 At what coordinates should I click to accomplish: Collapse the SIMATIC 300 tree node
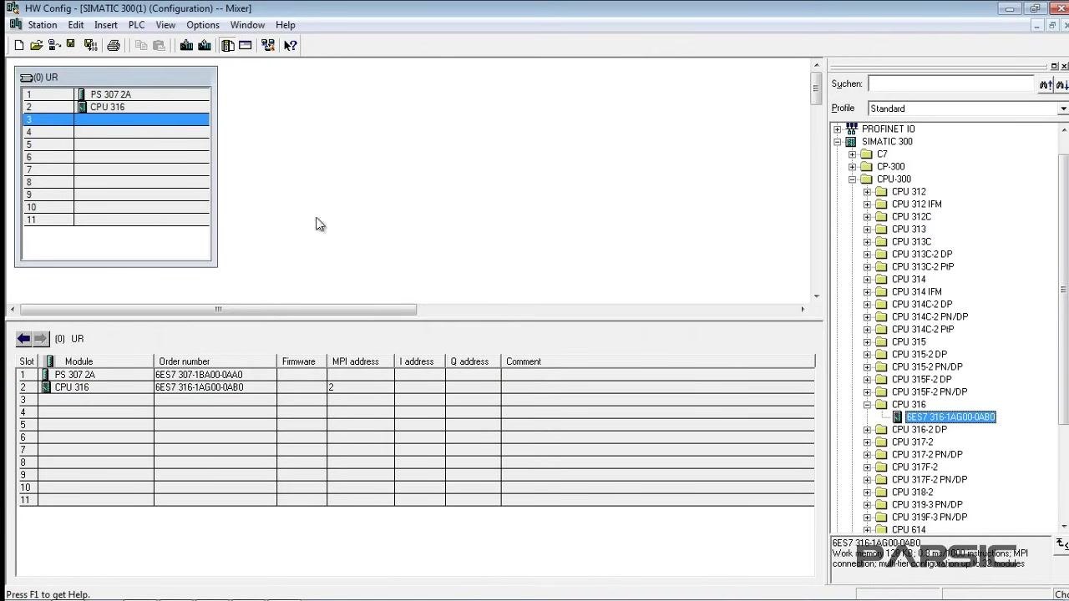coord(837,141)
